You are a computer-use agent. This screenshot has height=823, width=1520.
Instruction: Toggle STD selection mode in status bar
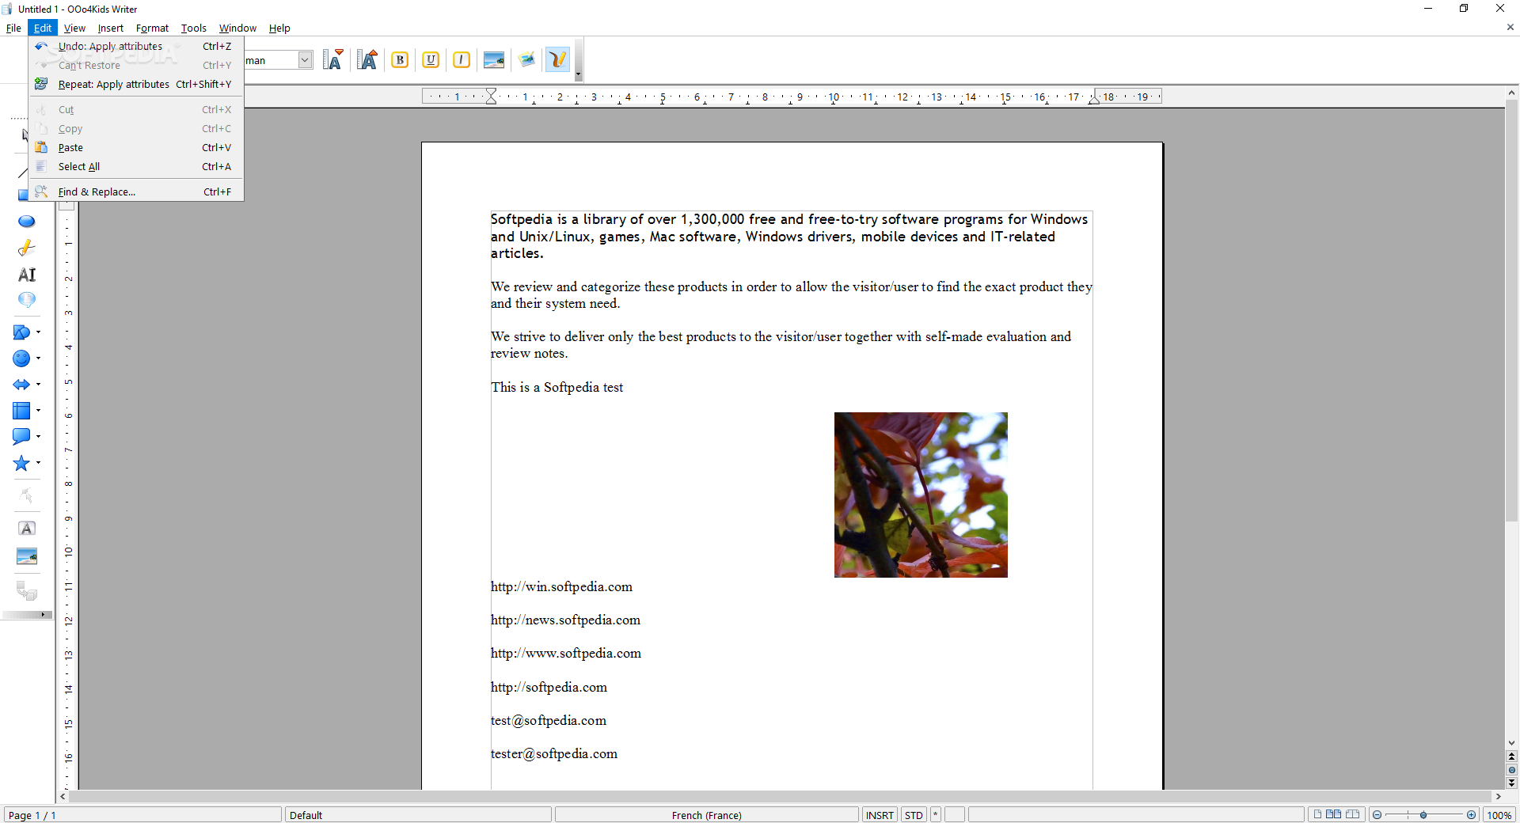pos(914,815)
